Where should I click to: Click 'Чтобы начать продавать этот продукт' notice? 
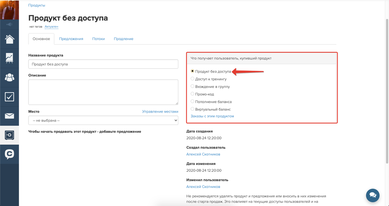[x=85, y=131]
